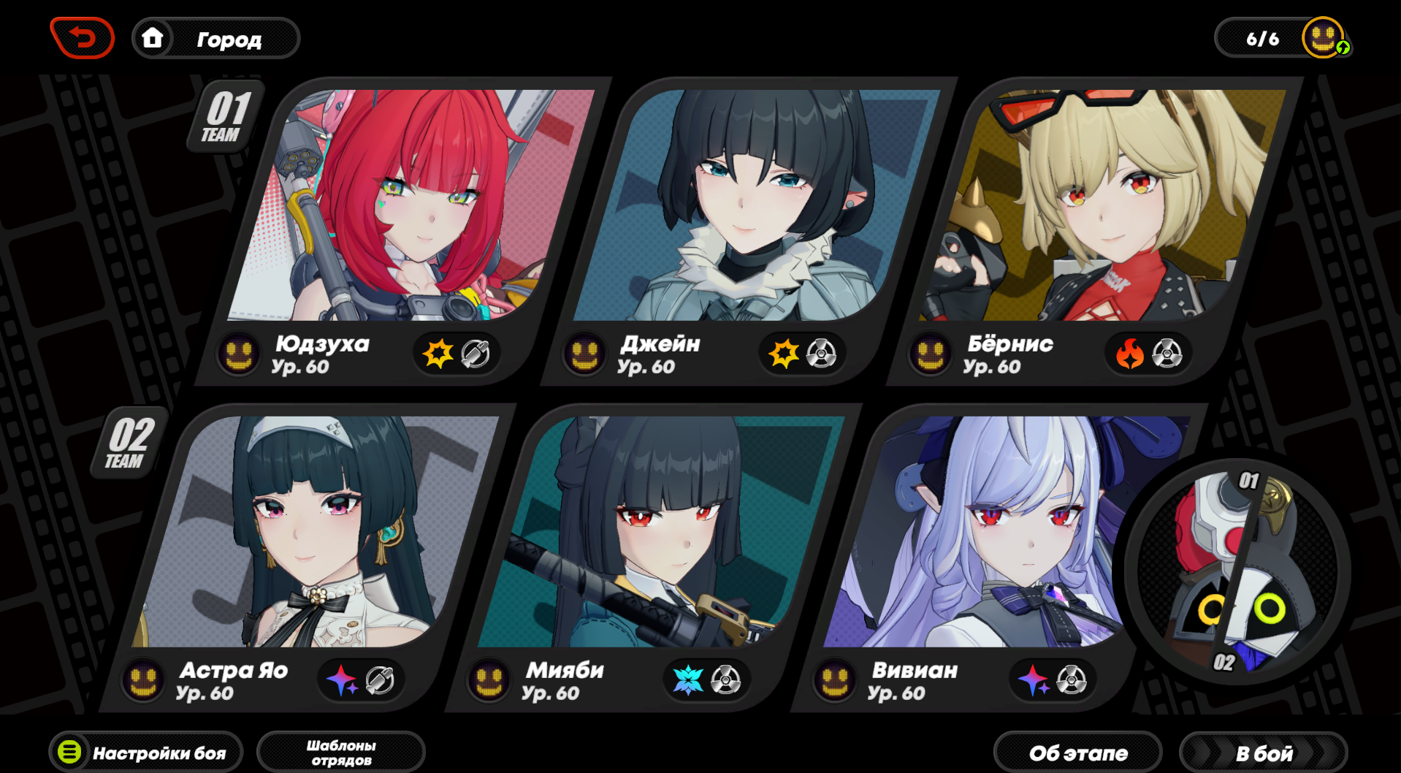Viewport: 1401px width, 773px height.
Task: Open the Шаблоны отрядов squad templates
Action: pyautogui.click(x=341, y=752)
